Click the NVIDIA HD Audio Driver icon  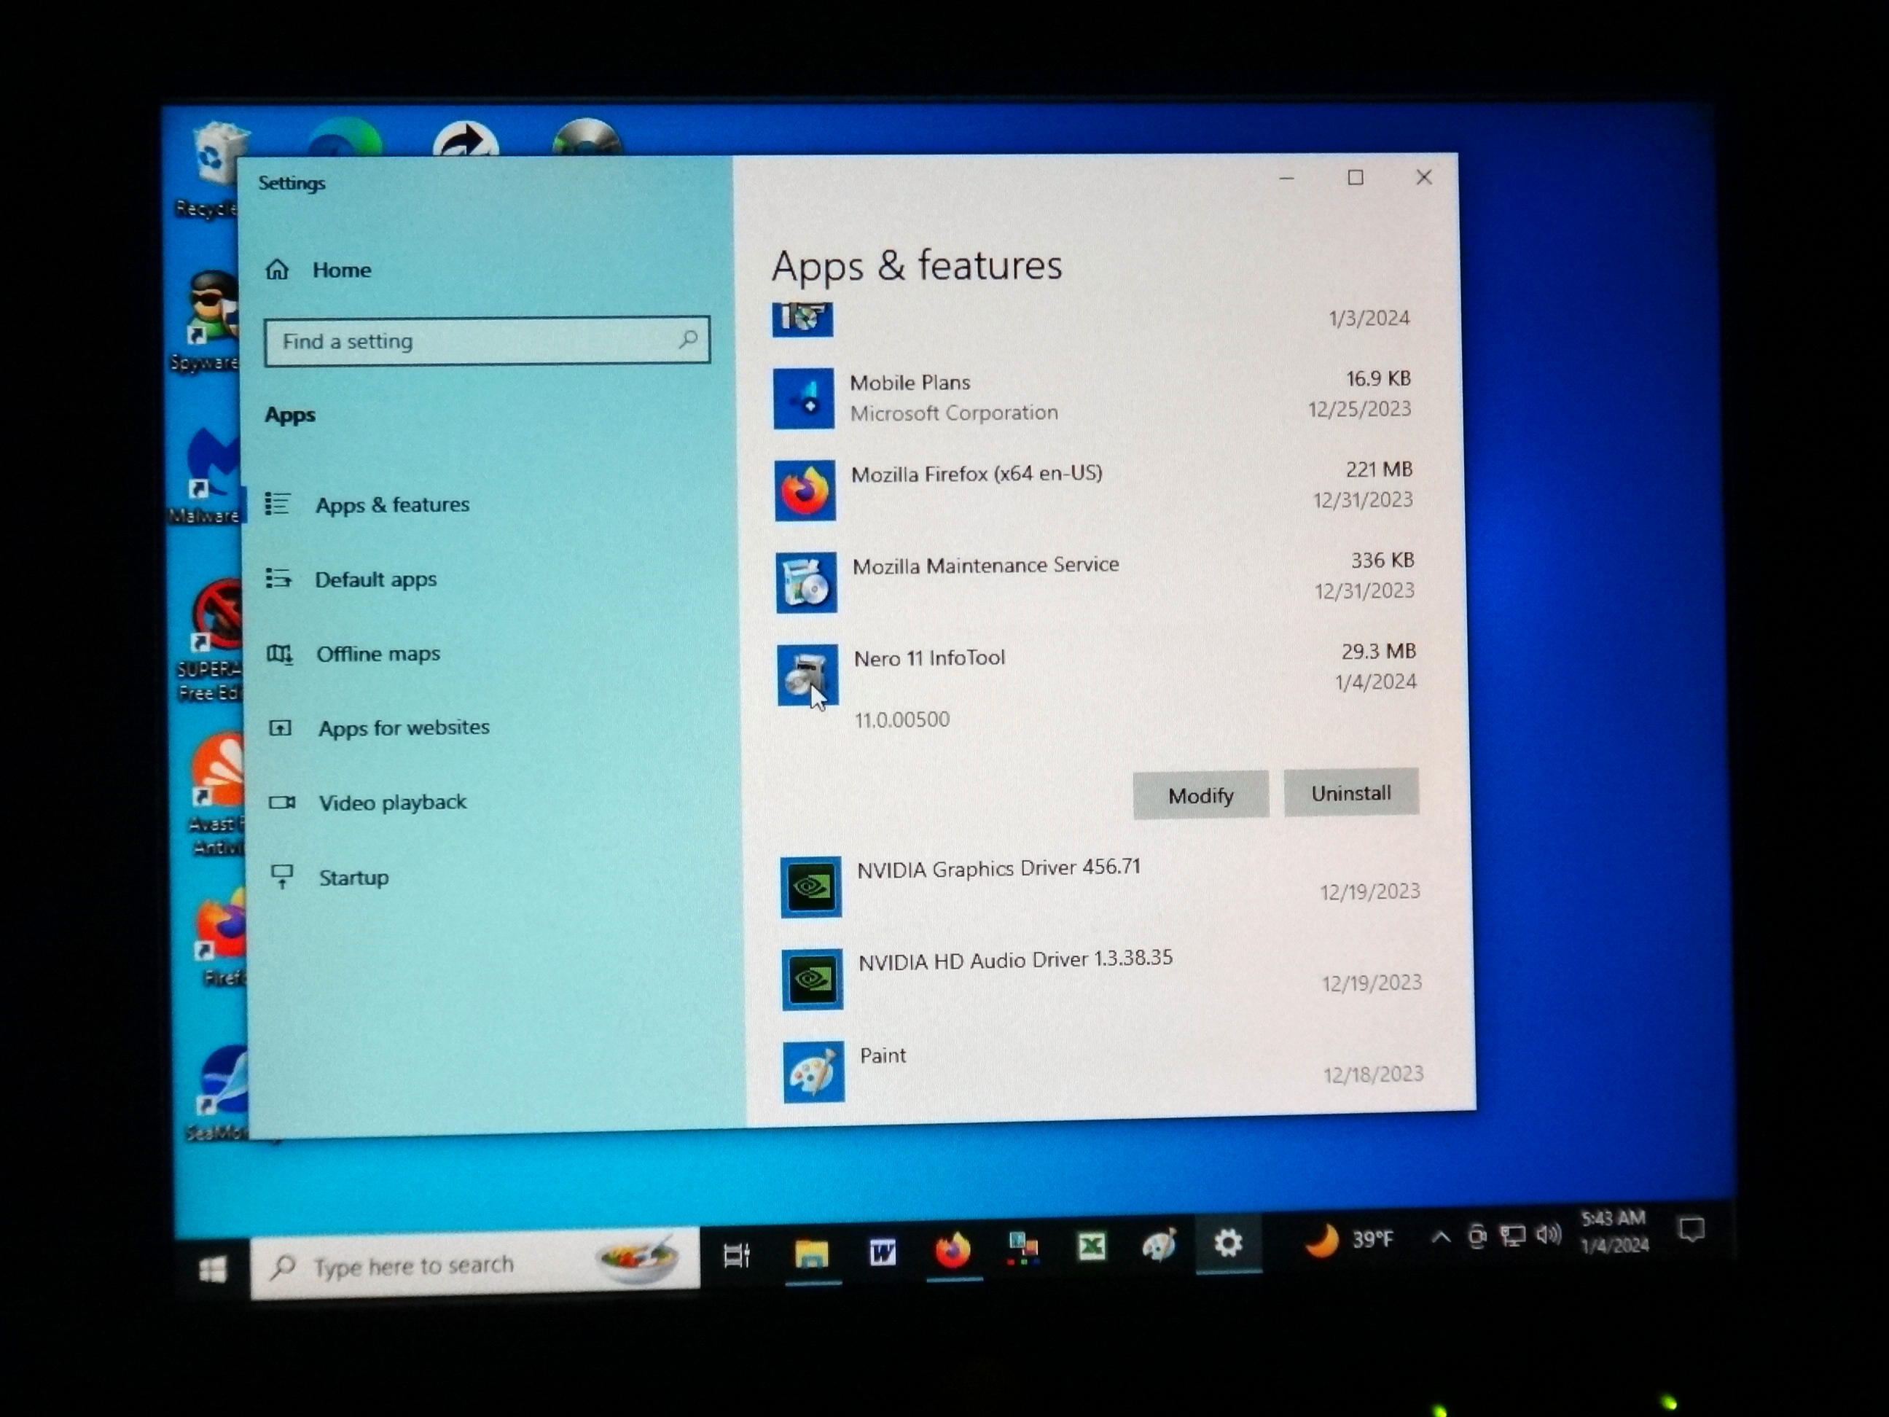pos(813,979)
